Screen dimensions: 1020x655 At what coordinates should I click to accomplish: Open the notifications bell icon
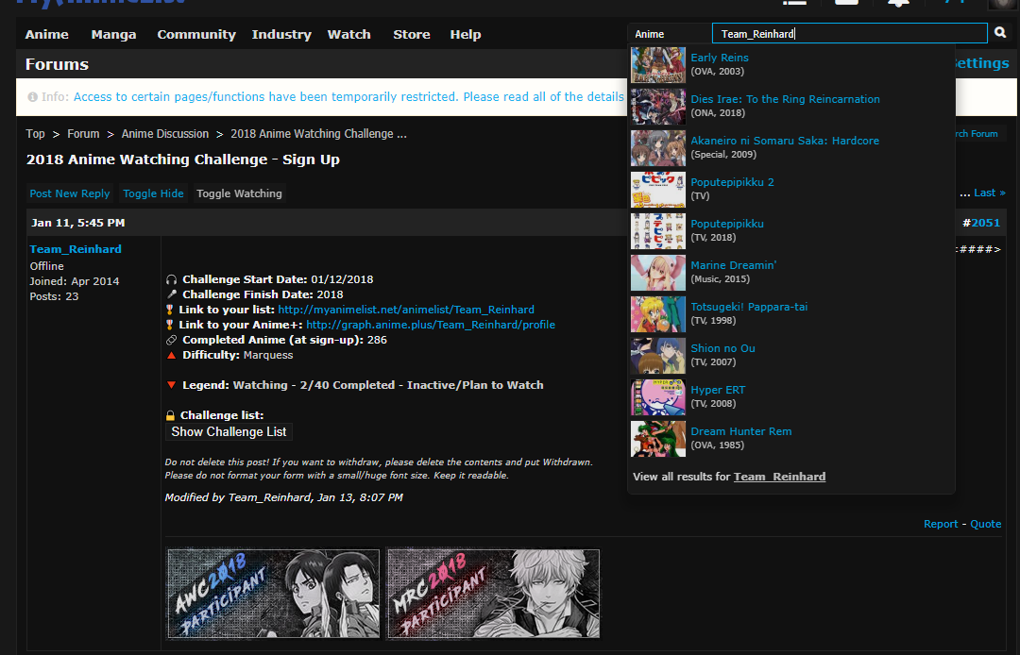[897, 3]
